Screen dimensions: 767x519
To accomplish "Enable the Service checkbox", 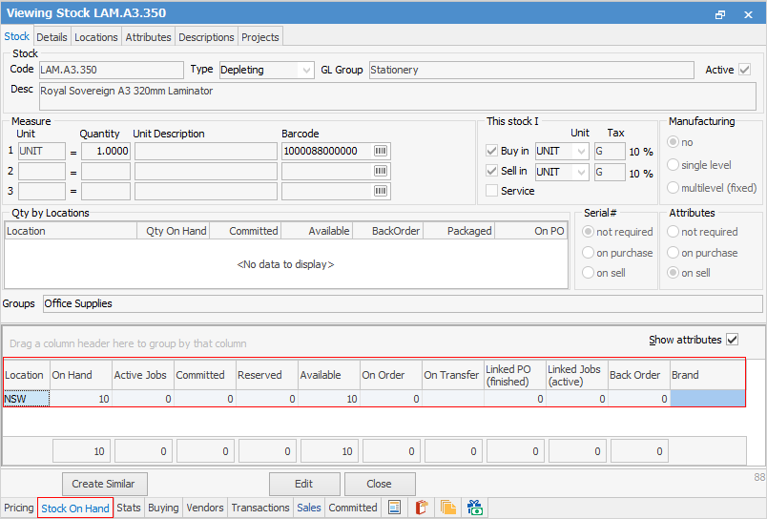I will pyautogui.click(x=492, y=191).
